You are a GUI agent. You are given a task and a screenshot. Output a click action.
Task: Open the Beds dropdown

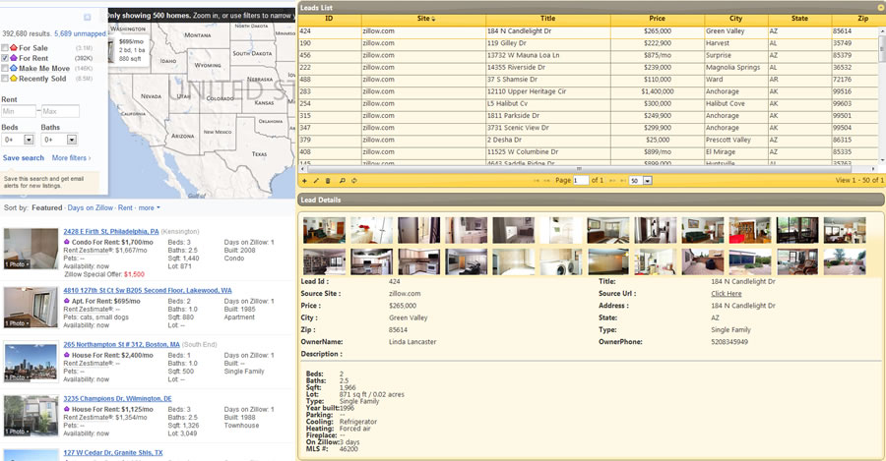18,140
